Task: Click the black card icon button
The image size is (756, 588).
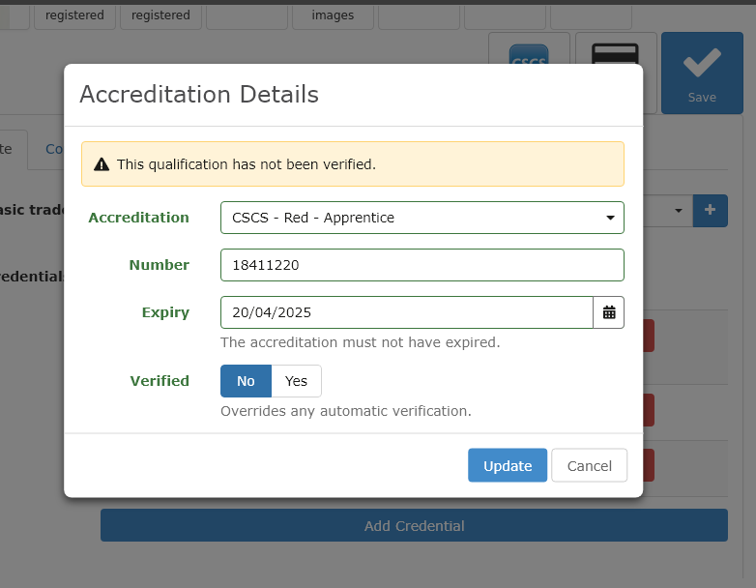Action: tap(615, 53)
